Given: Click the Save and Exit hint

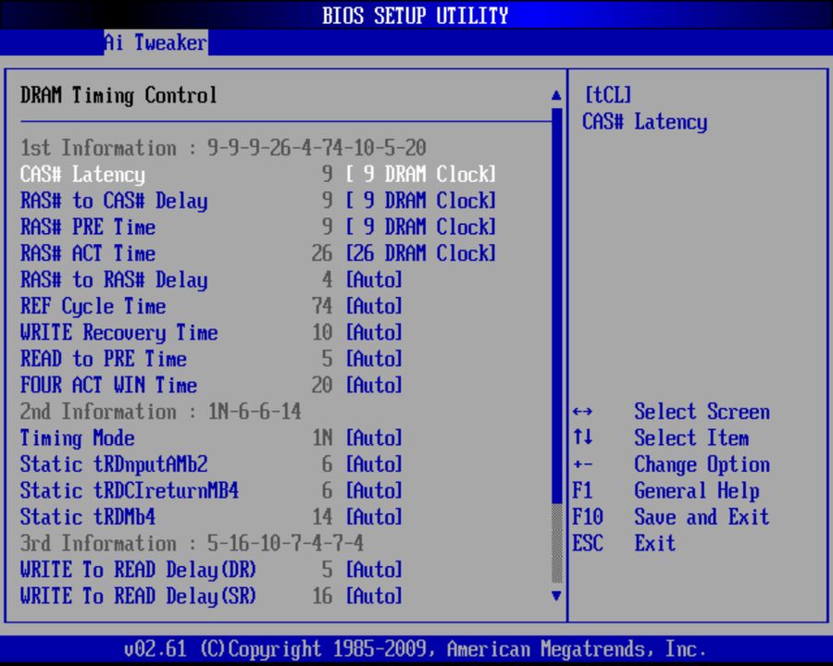Looking at the screenshot, I should click(702, 517).
